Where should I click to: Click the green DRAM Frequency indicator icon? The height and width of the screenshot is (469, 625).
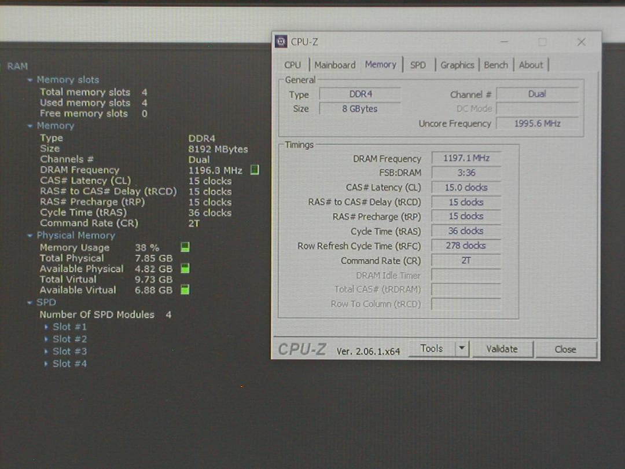(x=254, y=170)
